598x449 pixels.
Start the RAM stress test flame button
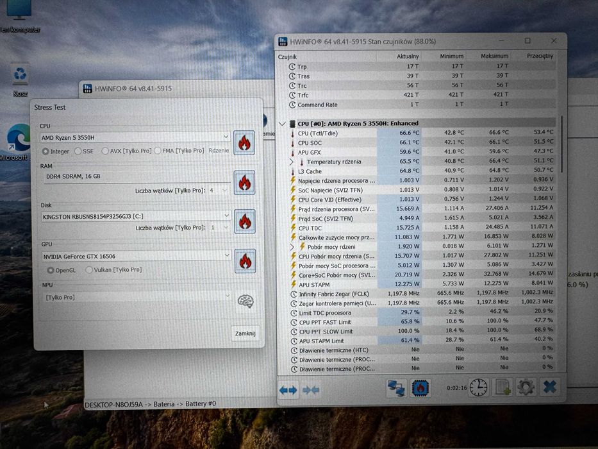point(244,183)
